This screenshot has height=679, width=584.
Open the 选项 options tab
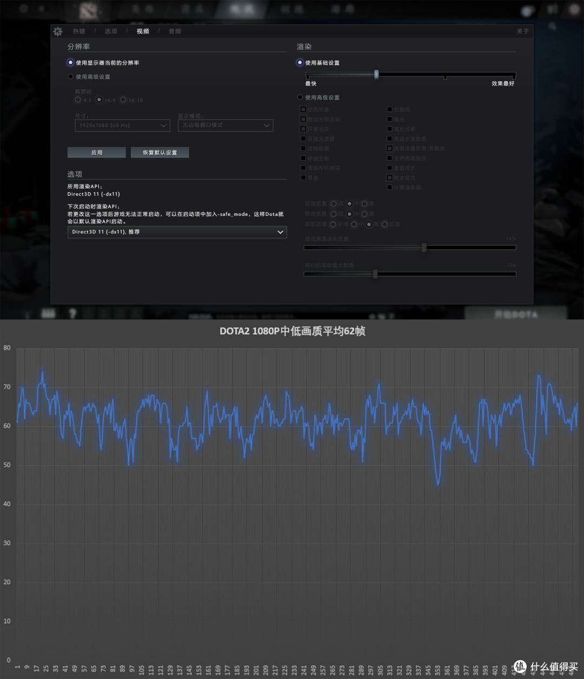point(111,31)
